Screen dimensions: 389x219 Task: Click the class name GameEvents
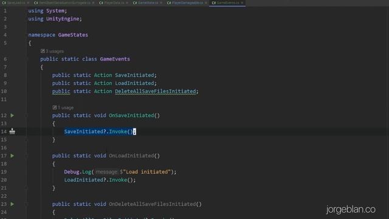point(115,59)
